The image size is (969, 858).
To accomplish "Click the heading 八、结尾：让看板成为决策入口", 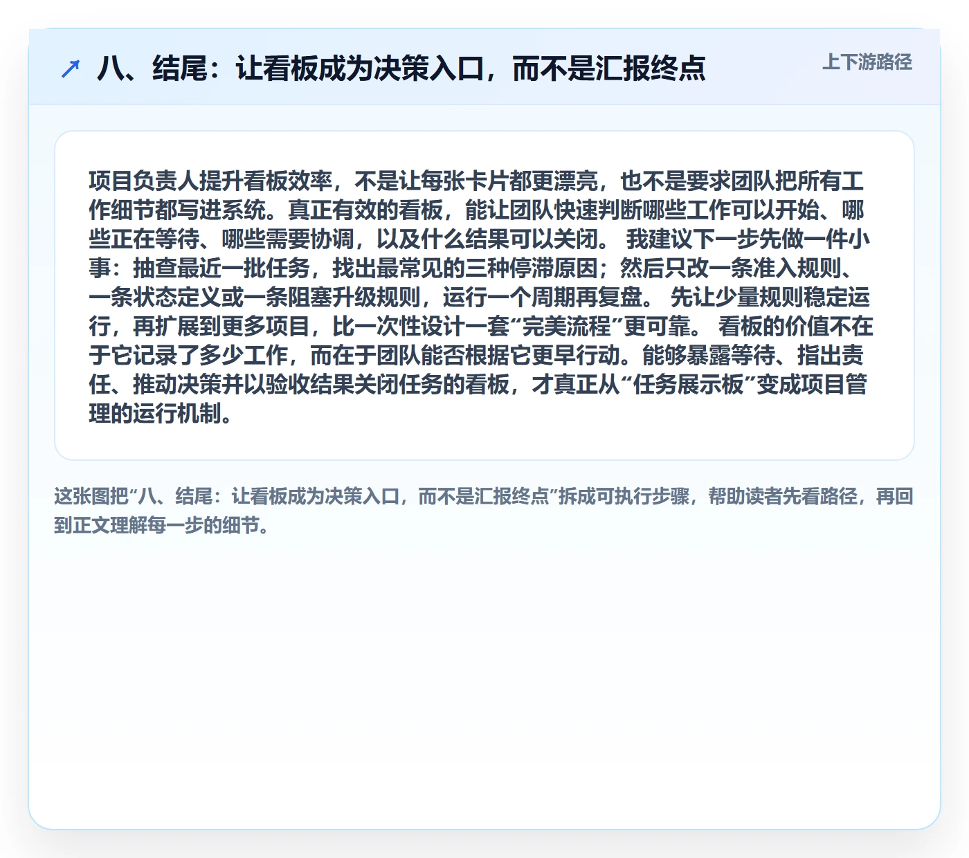I will point(401,69).
